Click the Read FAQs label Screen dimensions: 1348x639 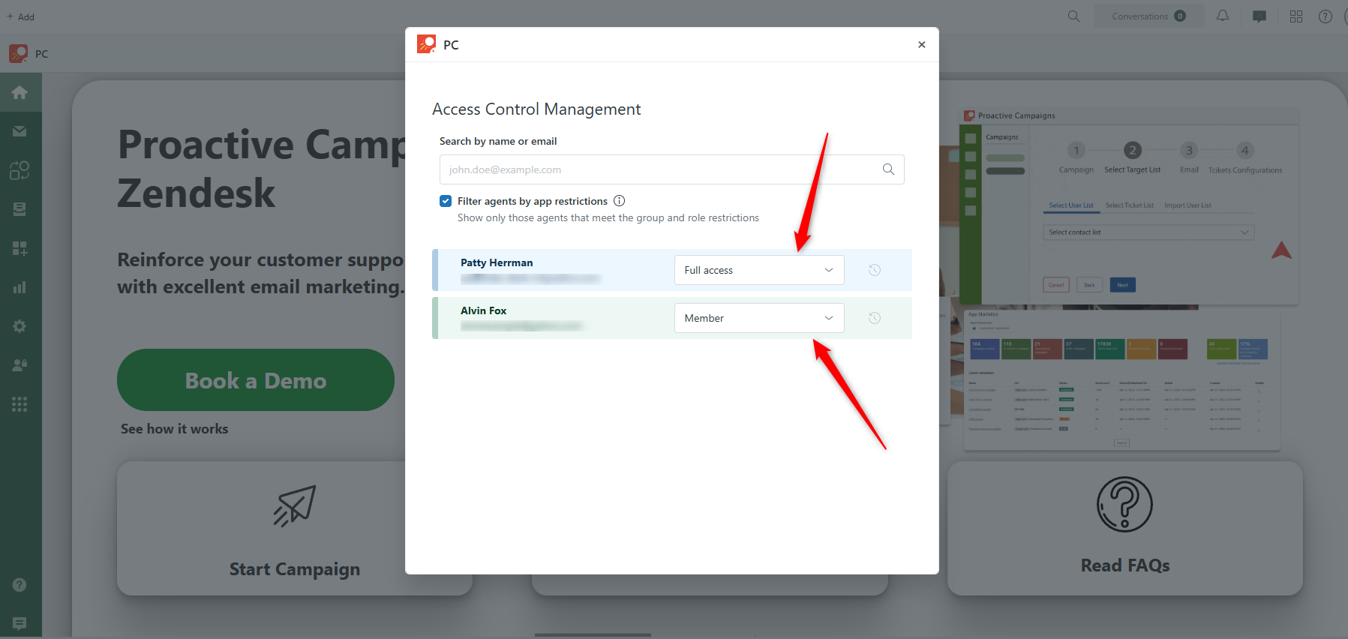pyautogui.click(x=1125, y=565)
